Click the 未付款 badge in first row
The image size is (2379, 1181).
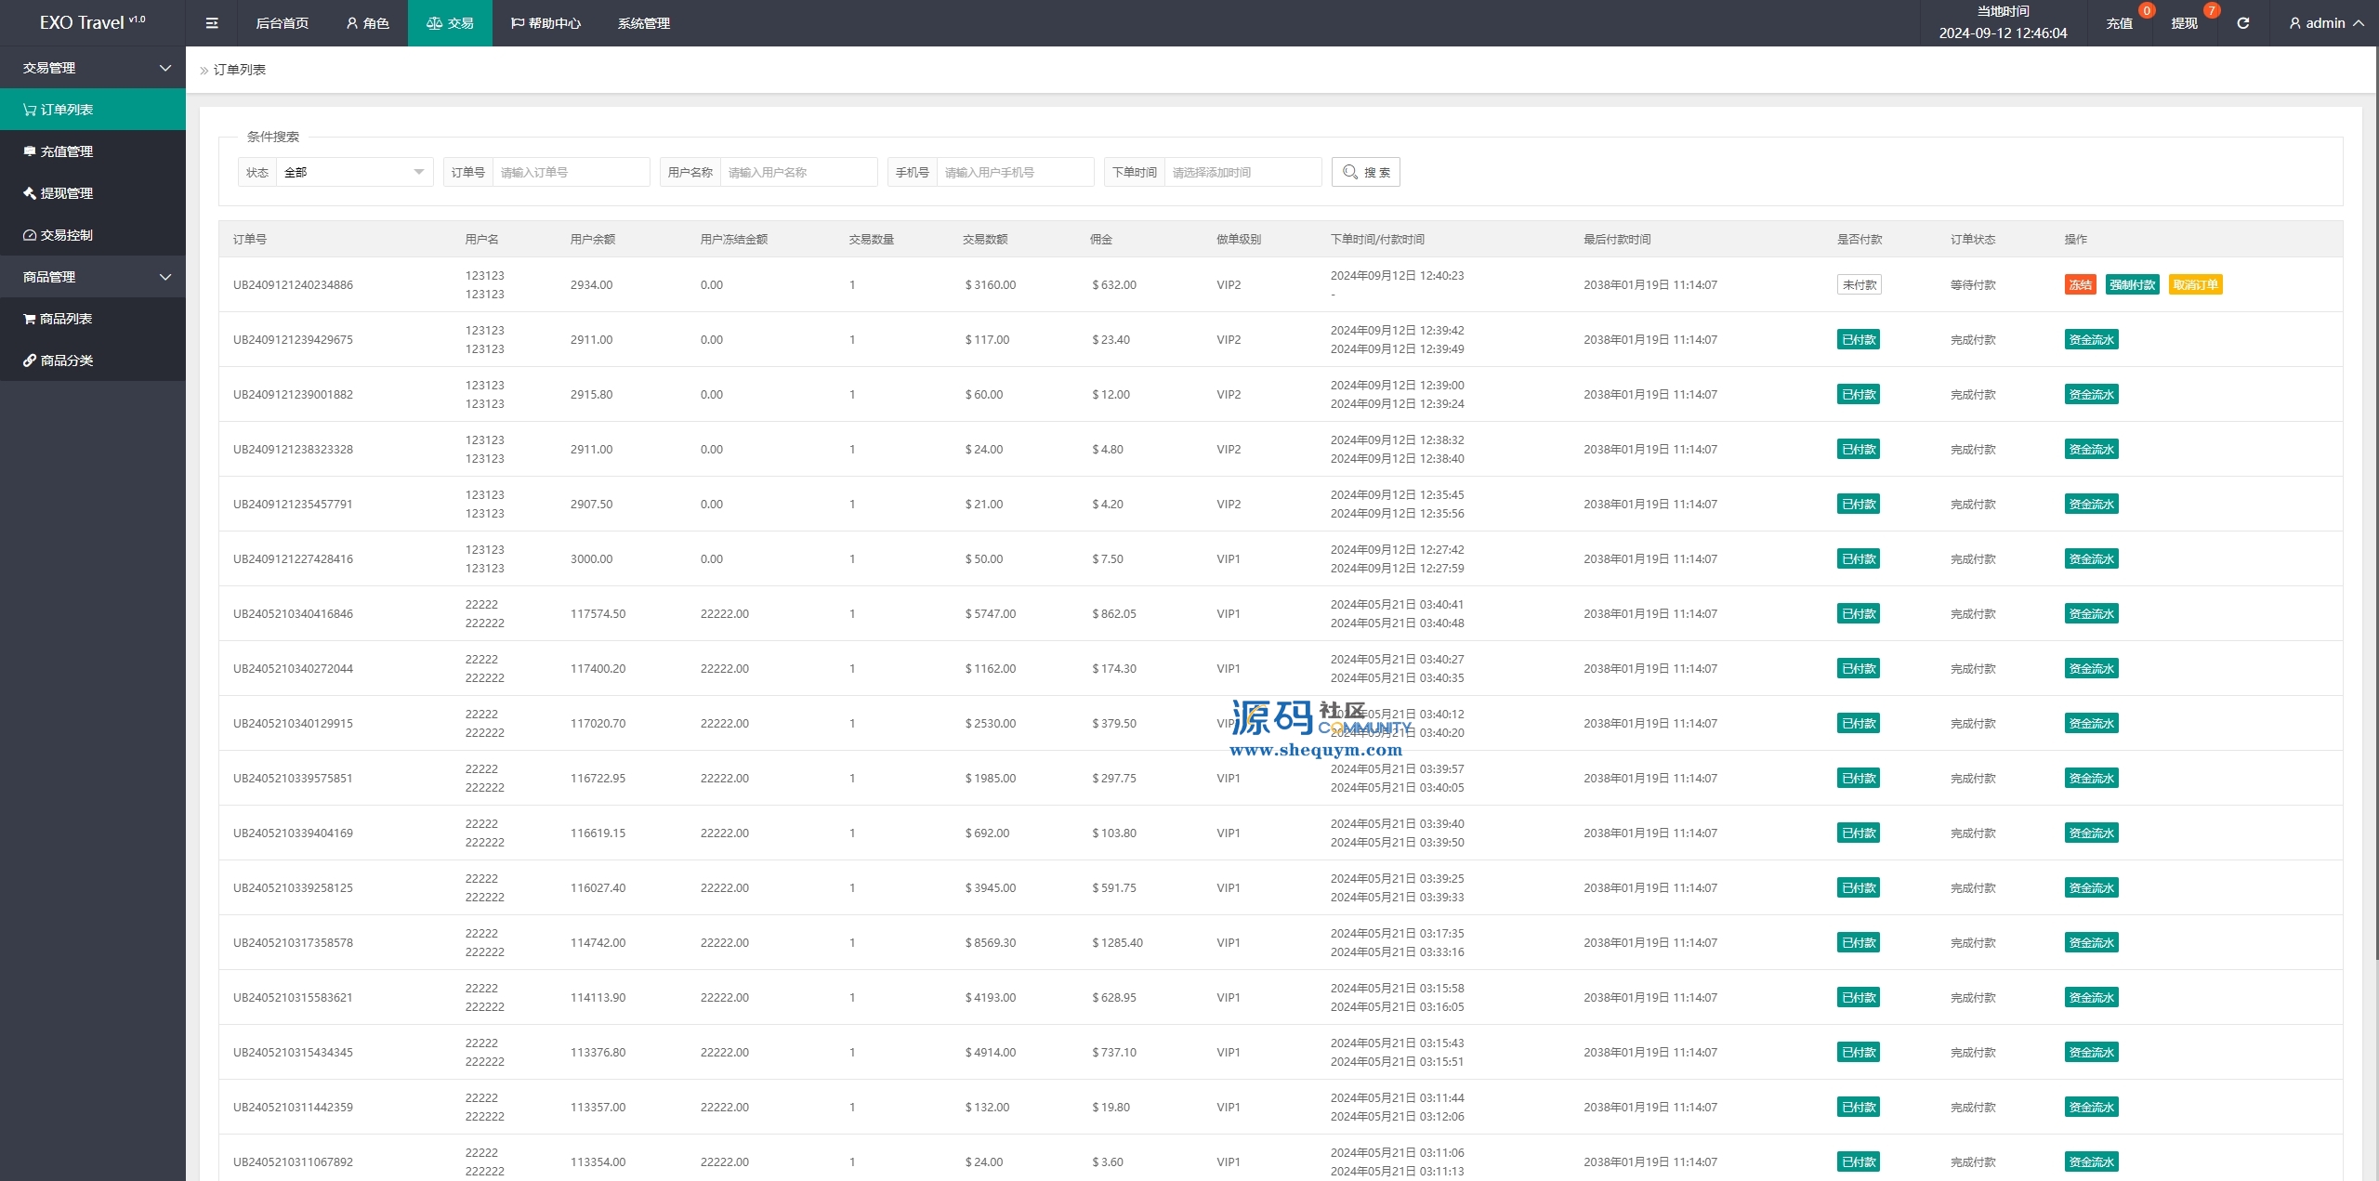pos(1859,285)
